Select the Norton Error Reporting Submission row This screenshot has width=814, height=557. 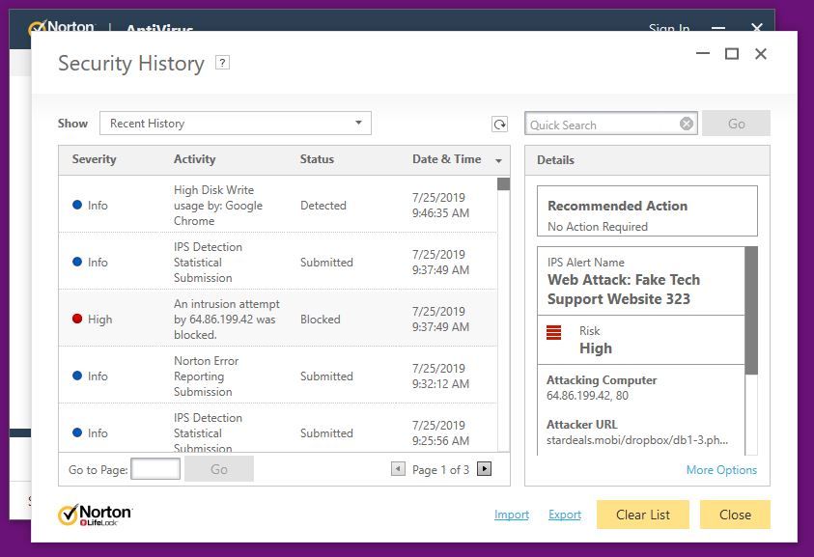pos(278,376)
